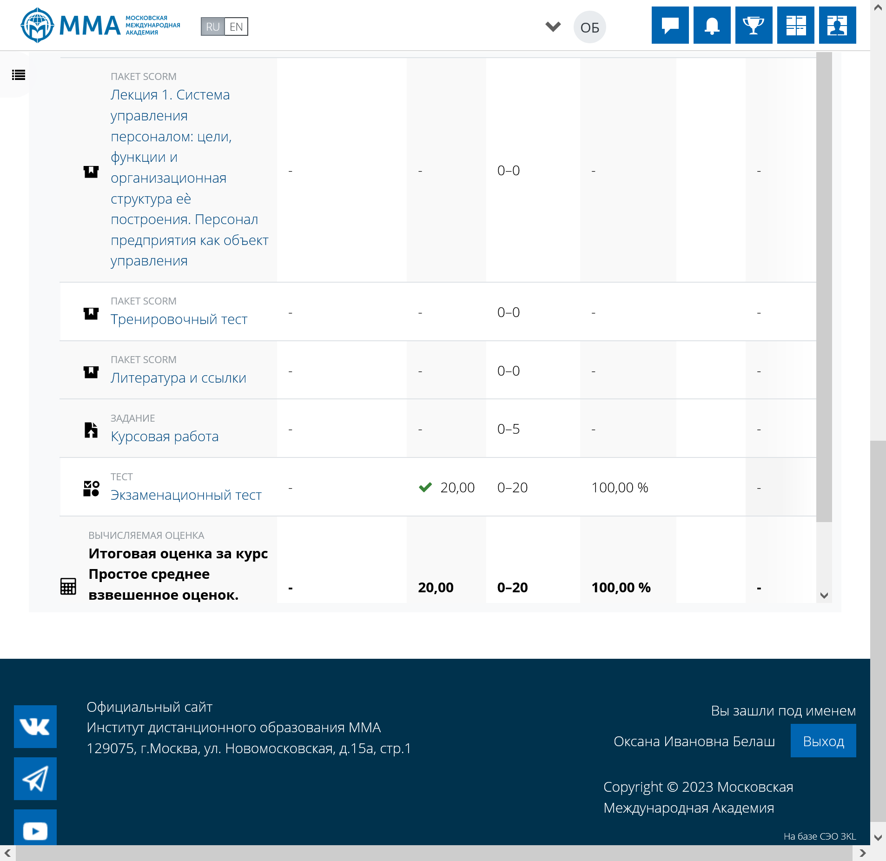Open the Telegram channel icon
The image size is (886, 861).
[x=35, y=778]
